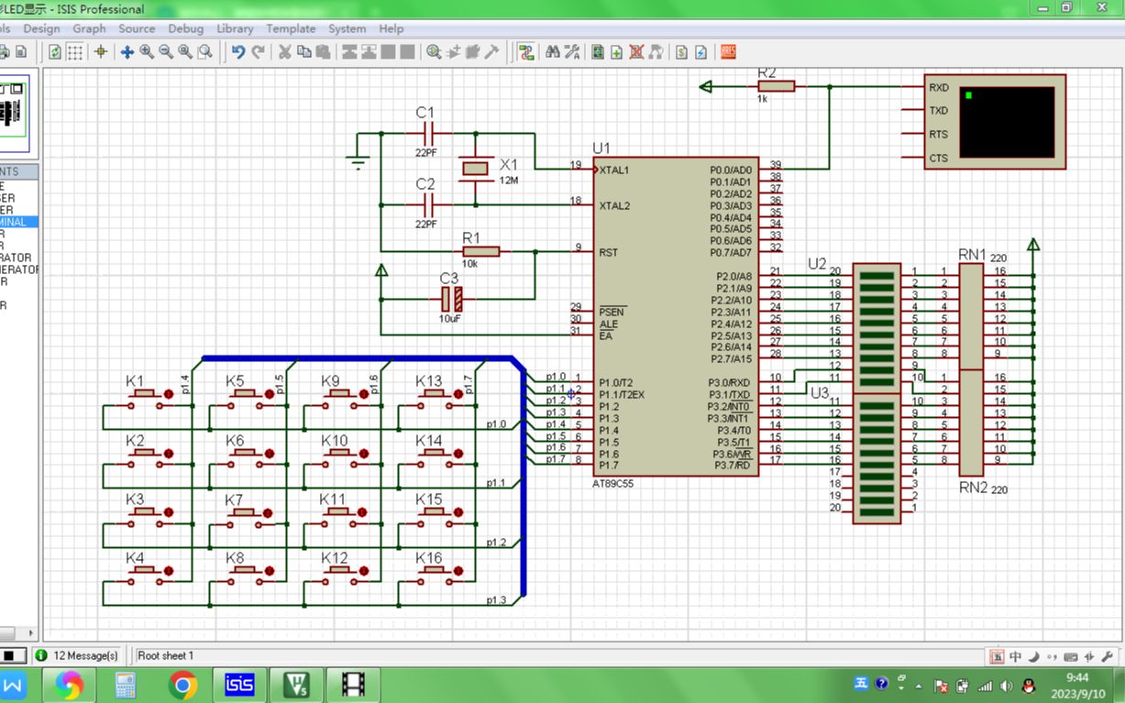The width and height of the screenshot is (1125, 703).
Task: Click the Zoom In magnifier icon
Action: (x=147, y=52)
